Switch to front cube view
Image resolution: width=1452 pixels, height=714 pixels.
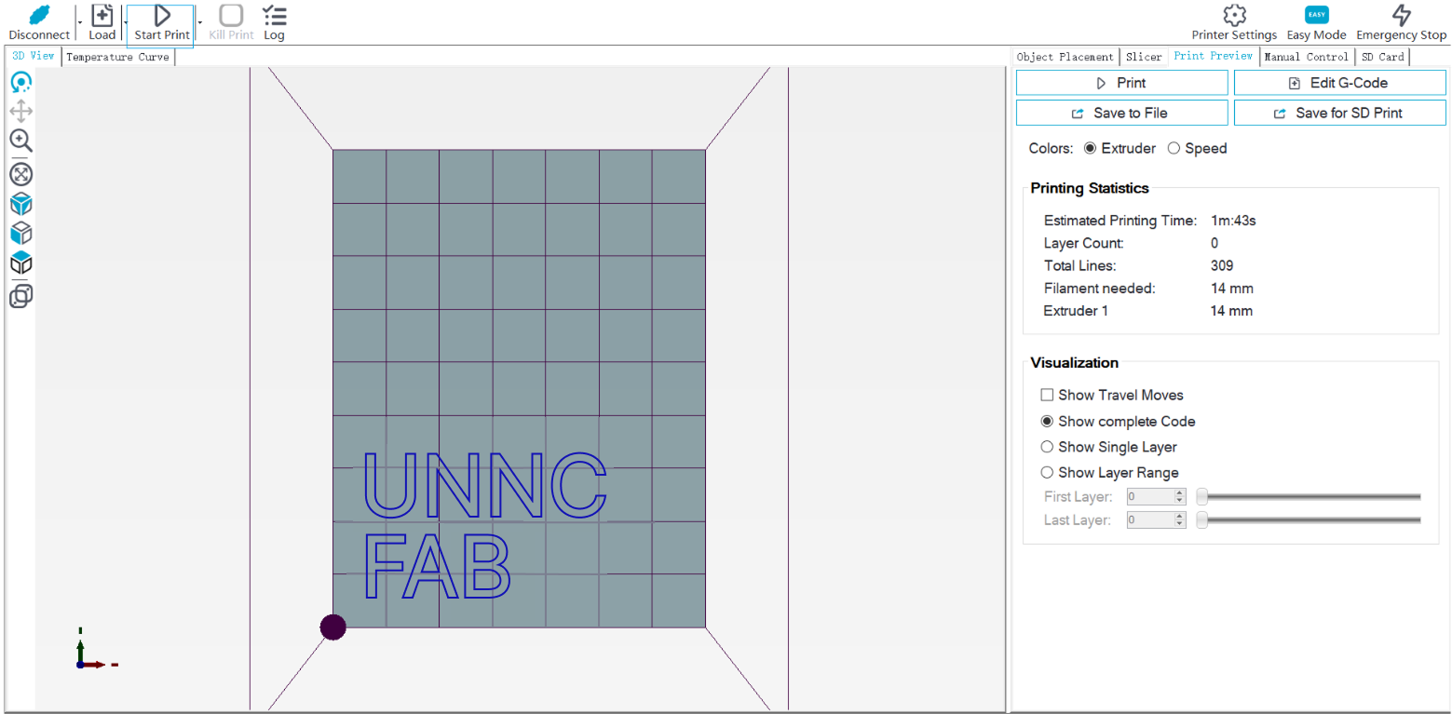20,204
